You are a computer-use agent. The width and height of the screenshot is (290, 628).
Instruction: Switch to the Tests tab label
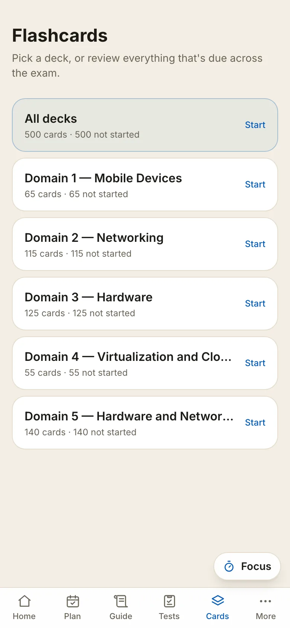169,616
